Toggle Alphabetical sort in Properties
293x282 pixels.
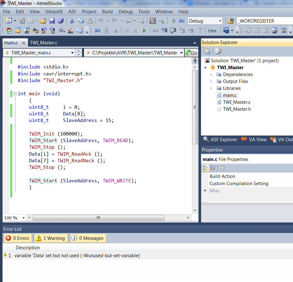click(x=213, y=168)
